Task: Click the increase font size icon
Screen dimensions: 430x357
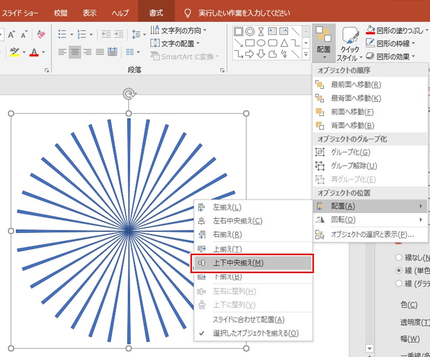Action: (12, 33)
